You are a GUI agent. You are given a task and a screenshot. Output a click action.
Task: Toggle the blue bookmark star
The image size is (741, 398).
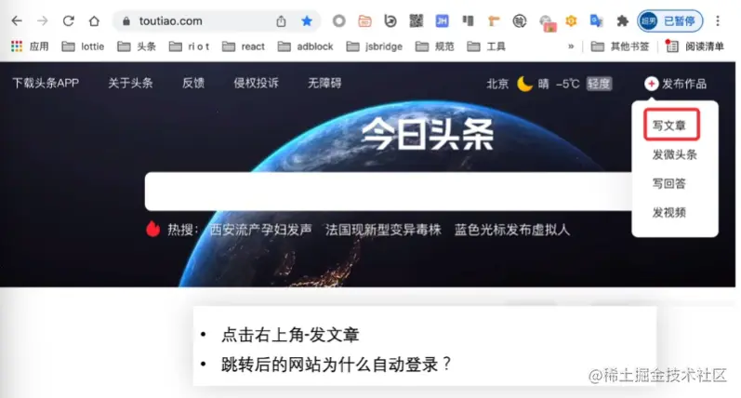click(x=307, y=20)
